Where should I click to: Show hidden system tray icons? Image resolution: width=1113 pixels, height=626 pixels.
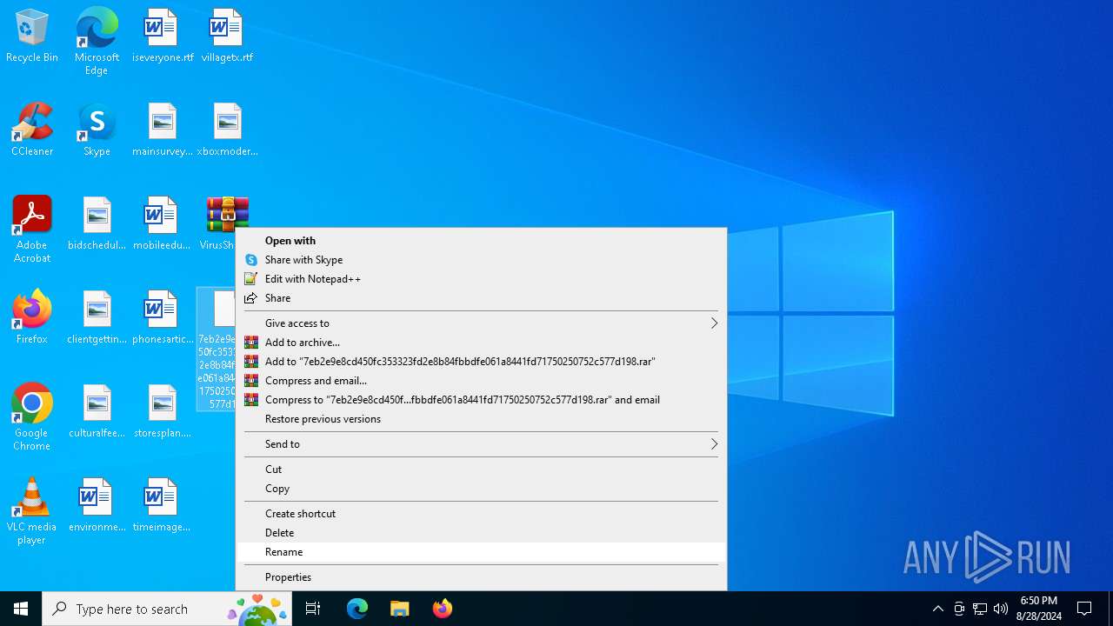[937, 609]
